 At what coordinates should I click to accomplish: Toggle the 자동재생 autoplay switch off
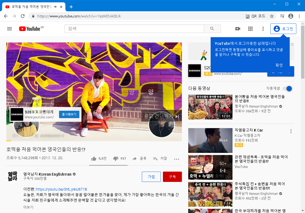(287, 89)
